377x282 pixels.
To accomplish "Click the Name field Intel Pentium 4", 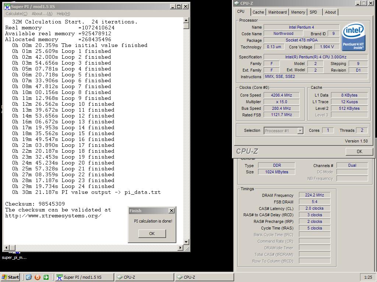I will coord(302,27).
